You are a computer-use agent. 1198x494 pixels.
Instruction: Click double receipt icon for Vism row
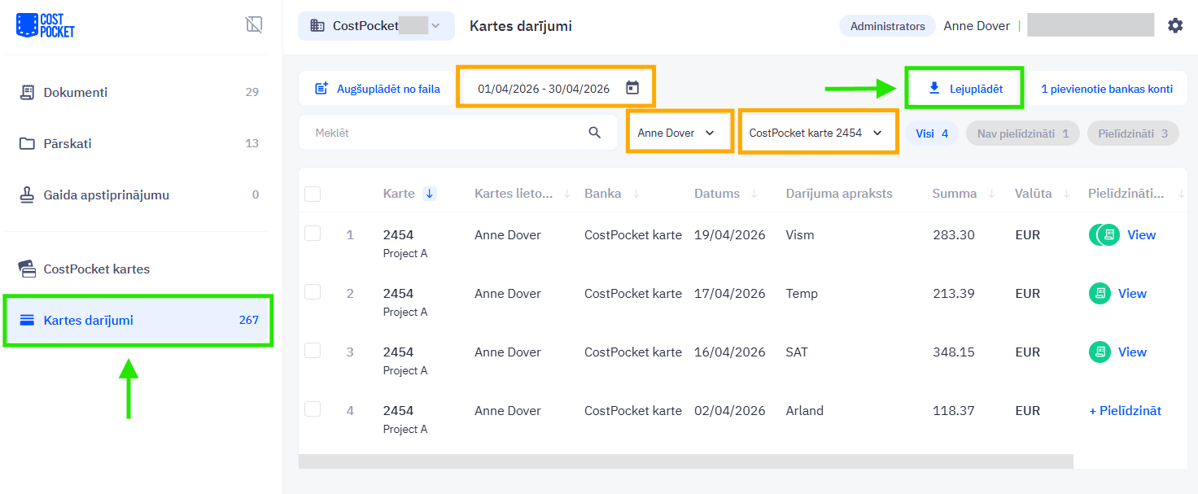coord(1104,235)
